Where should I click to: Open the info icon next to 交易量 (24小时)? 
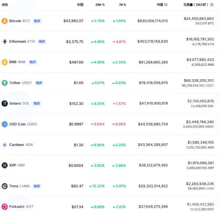212,5
